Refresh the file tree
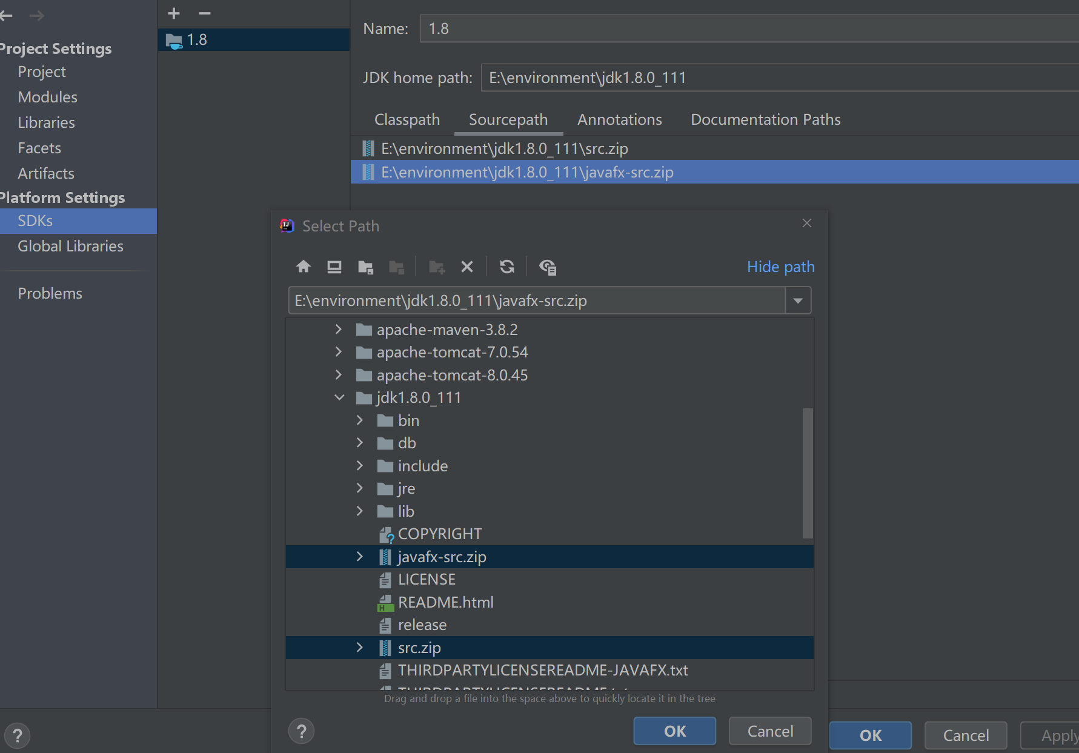This screenshot has width=1079, height=753. pos(507,267)
